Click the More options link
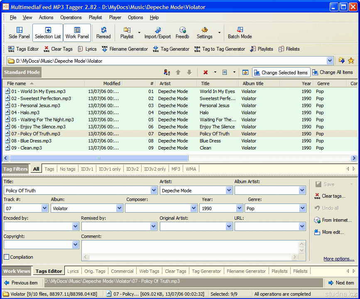The width and height of the screenshot is (360, 299). pyautogui.click(x=339, y=259)
